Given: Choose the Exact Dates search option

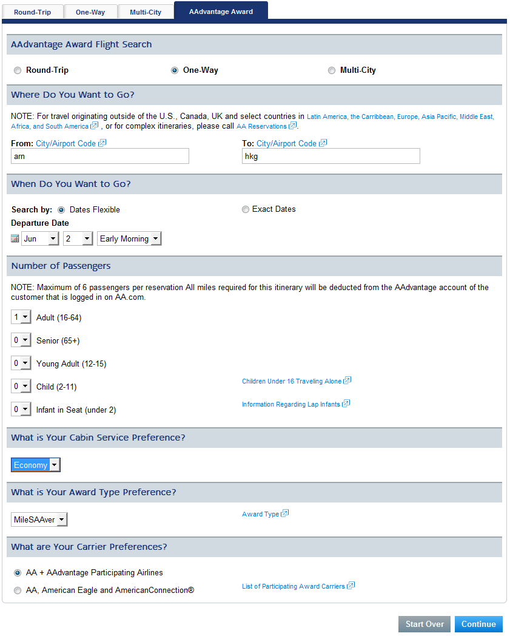Looking at the screenshot, I should 245,209.
